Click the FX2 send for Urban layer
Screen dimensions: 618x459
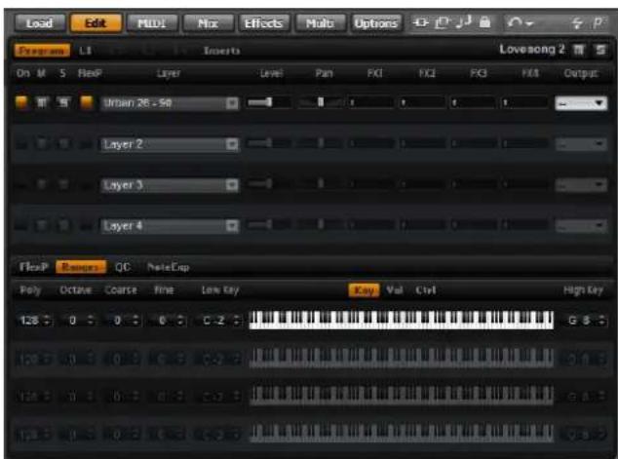pos(422,103)
